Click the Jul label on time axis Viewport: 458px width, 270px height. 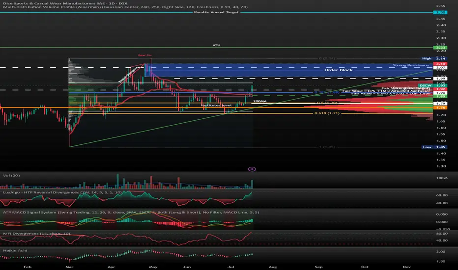click(x=231, y=267)
